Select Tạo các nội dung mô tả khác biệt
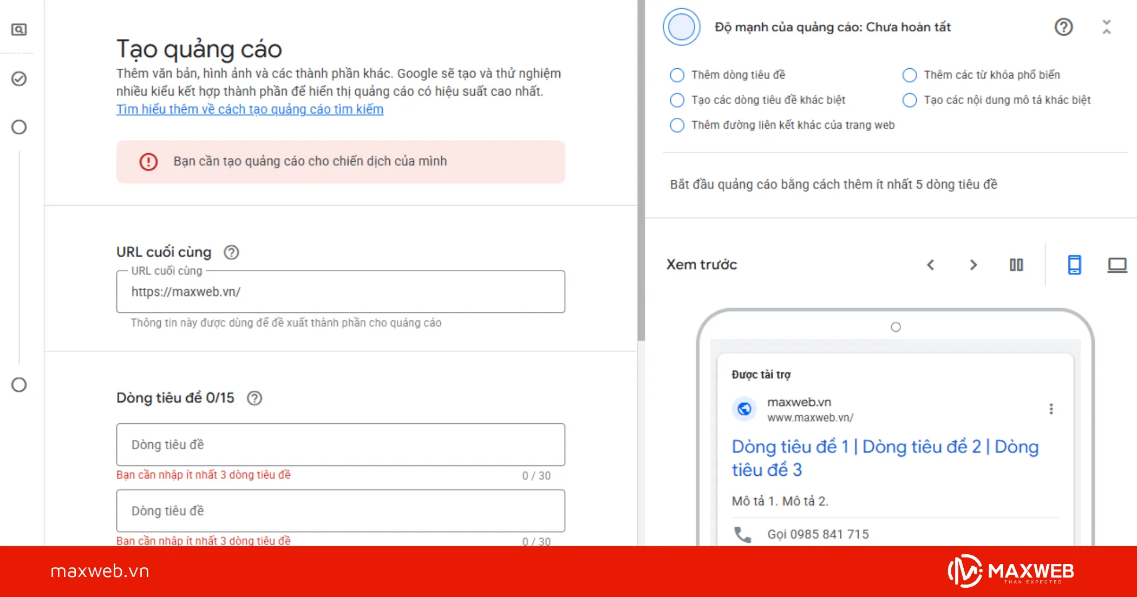Viewport: 1137px width, 597px height. click(910, 100)
